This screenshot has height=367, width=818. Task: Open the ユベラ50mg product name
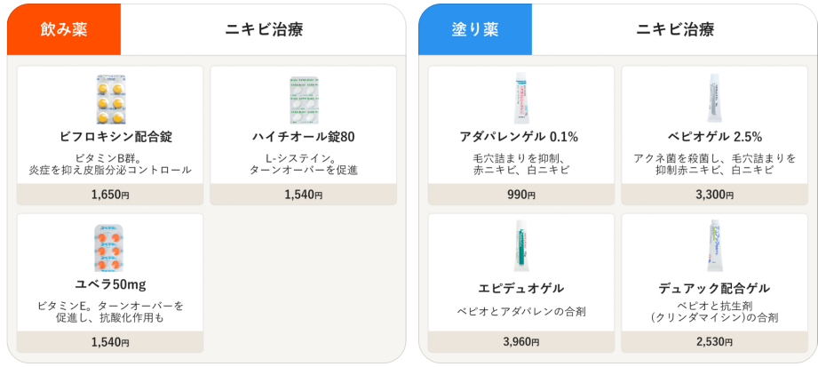tap(110, 284)
